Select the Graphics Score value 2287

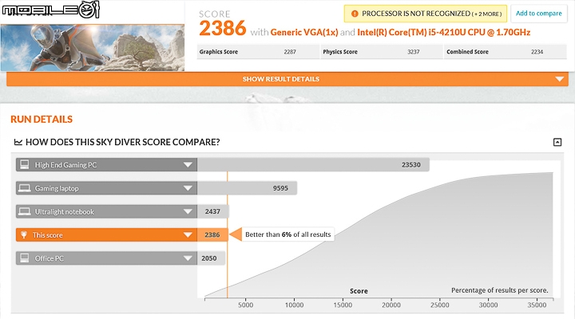tap(290, 52)
